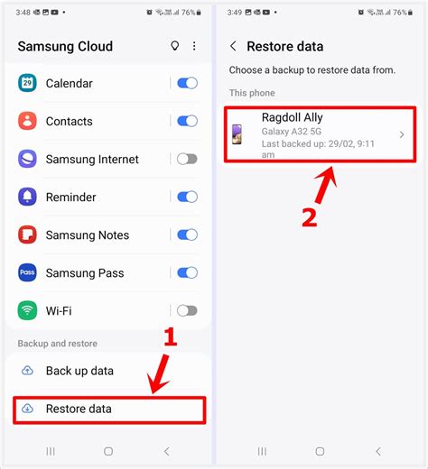Open Ragdoll Ally backup chevron

coord(402,134)
